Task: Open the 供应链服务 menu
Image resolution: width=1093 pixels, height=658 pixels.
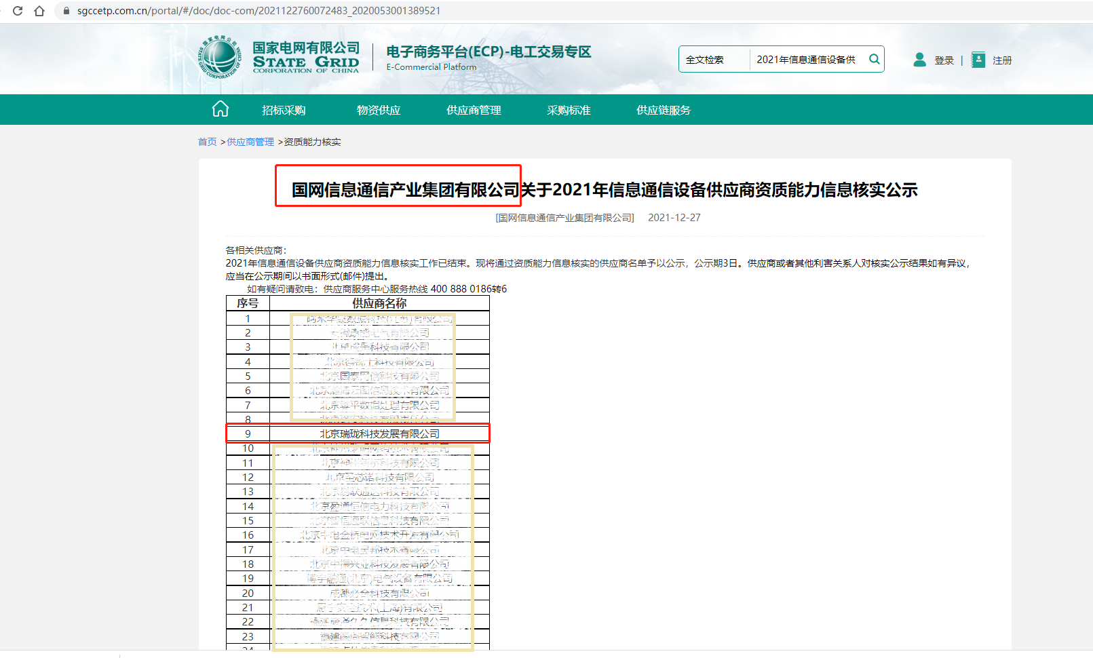Action: pyautogui.click(x=664, y=110)
